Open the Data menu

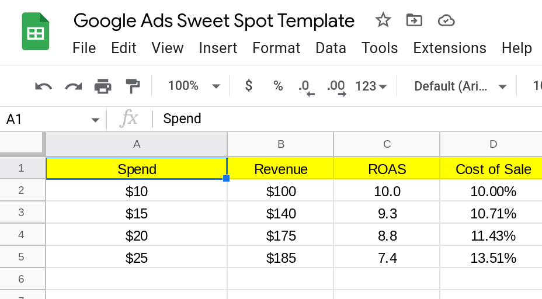pyautogui.click(x=331, y=48)
